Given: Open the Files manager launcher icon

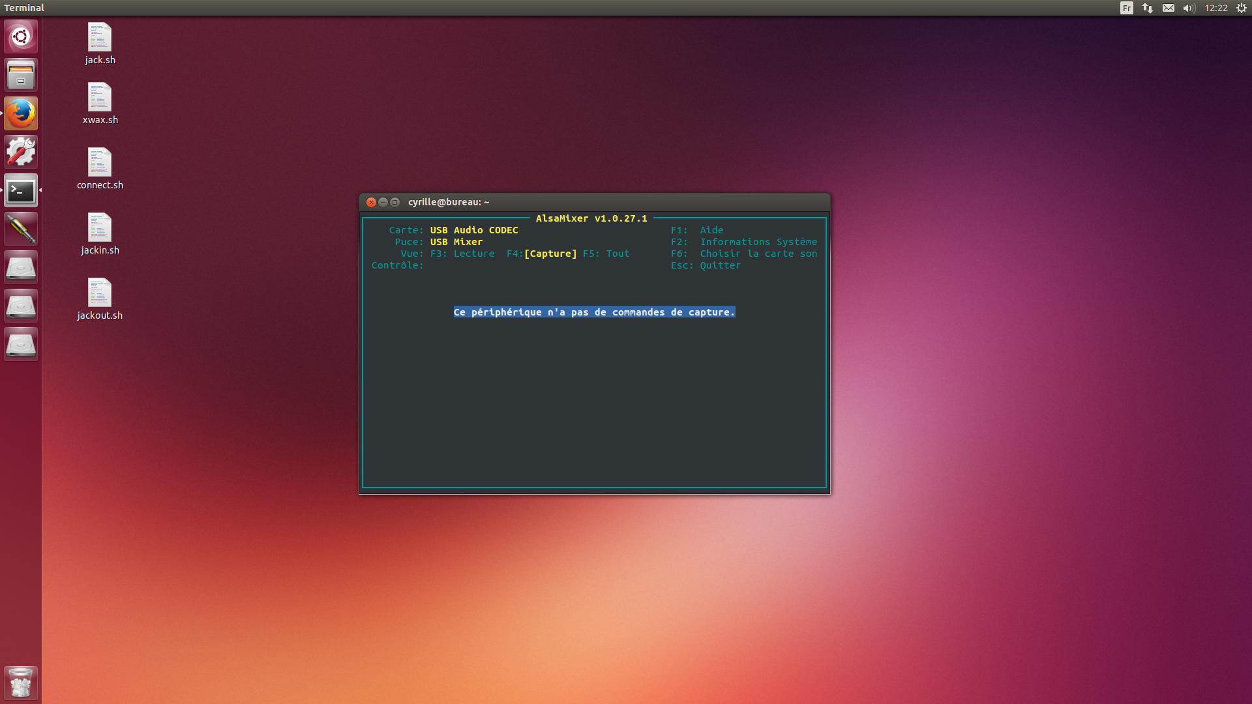Looking at the screenshot, I should (21, 75).
